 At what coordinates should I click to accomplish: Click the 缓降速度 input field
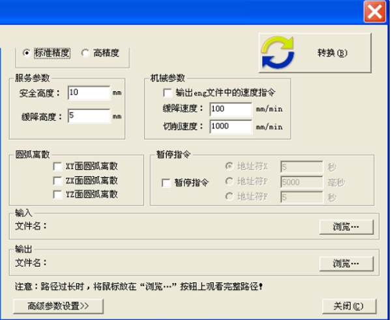point(231,109)
